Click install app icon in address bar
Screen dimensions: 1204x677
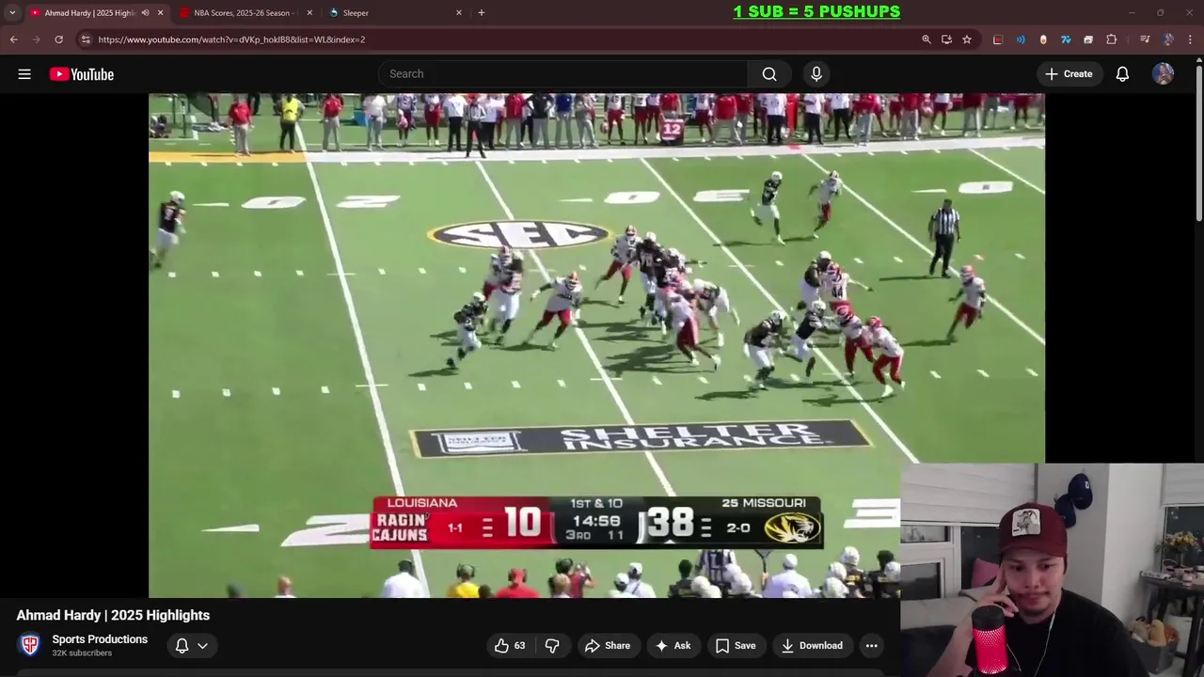click(x=946, y=39)
